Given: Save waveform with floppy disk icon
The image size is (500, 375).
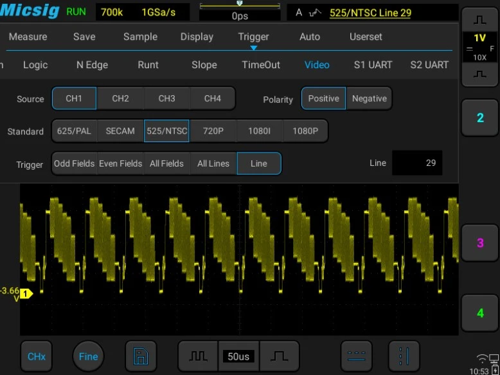Looking at the screenshot, I should [141, 356].
